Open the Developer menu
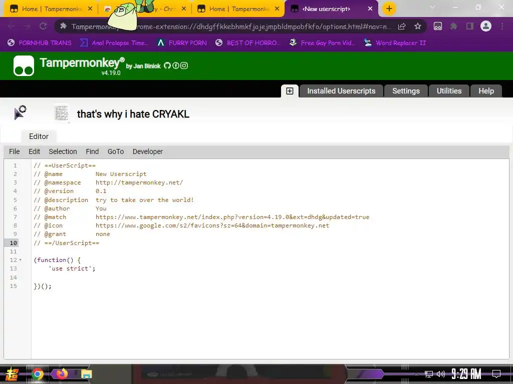This screenshot has height=384, width=513. coord(148,151)
